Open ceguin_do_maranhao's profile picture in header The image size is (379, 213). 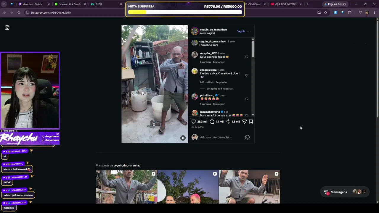pyautogui.click(x=195, y=31)
